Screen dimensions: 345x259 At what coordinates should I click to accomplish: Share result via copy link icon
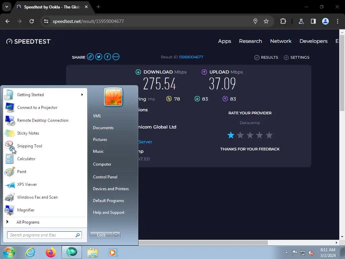tap(90, 57)
